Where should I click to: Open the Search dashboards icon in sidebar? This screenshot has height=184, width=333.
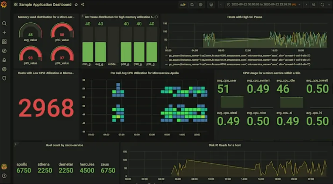point(4,23)
